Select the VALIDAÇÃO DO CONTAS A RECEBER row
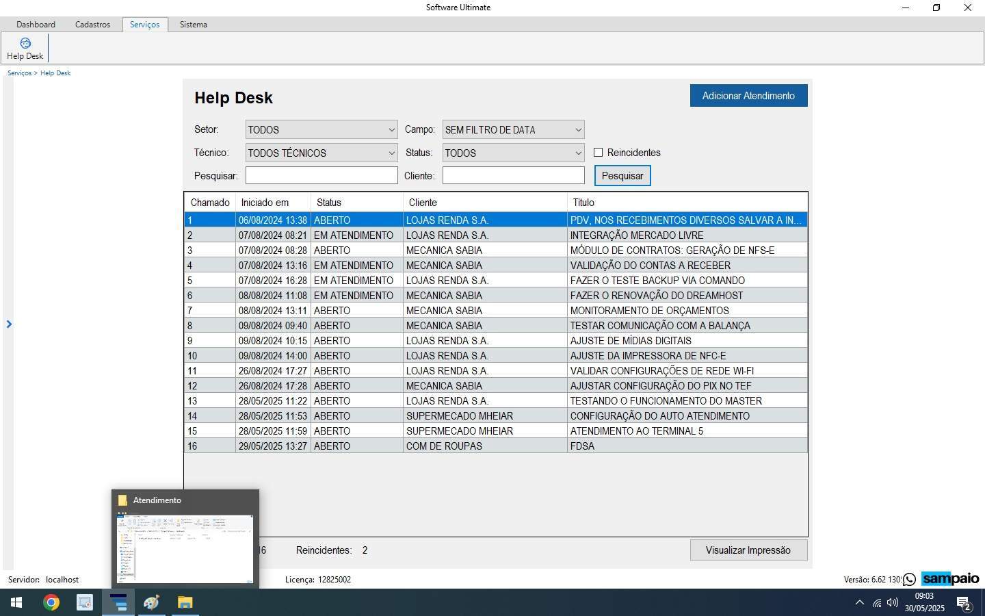Viewport: 985px width, 616px height. tap(496, 266)
